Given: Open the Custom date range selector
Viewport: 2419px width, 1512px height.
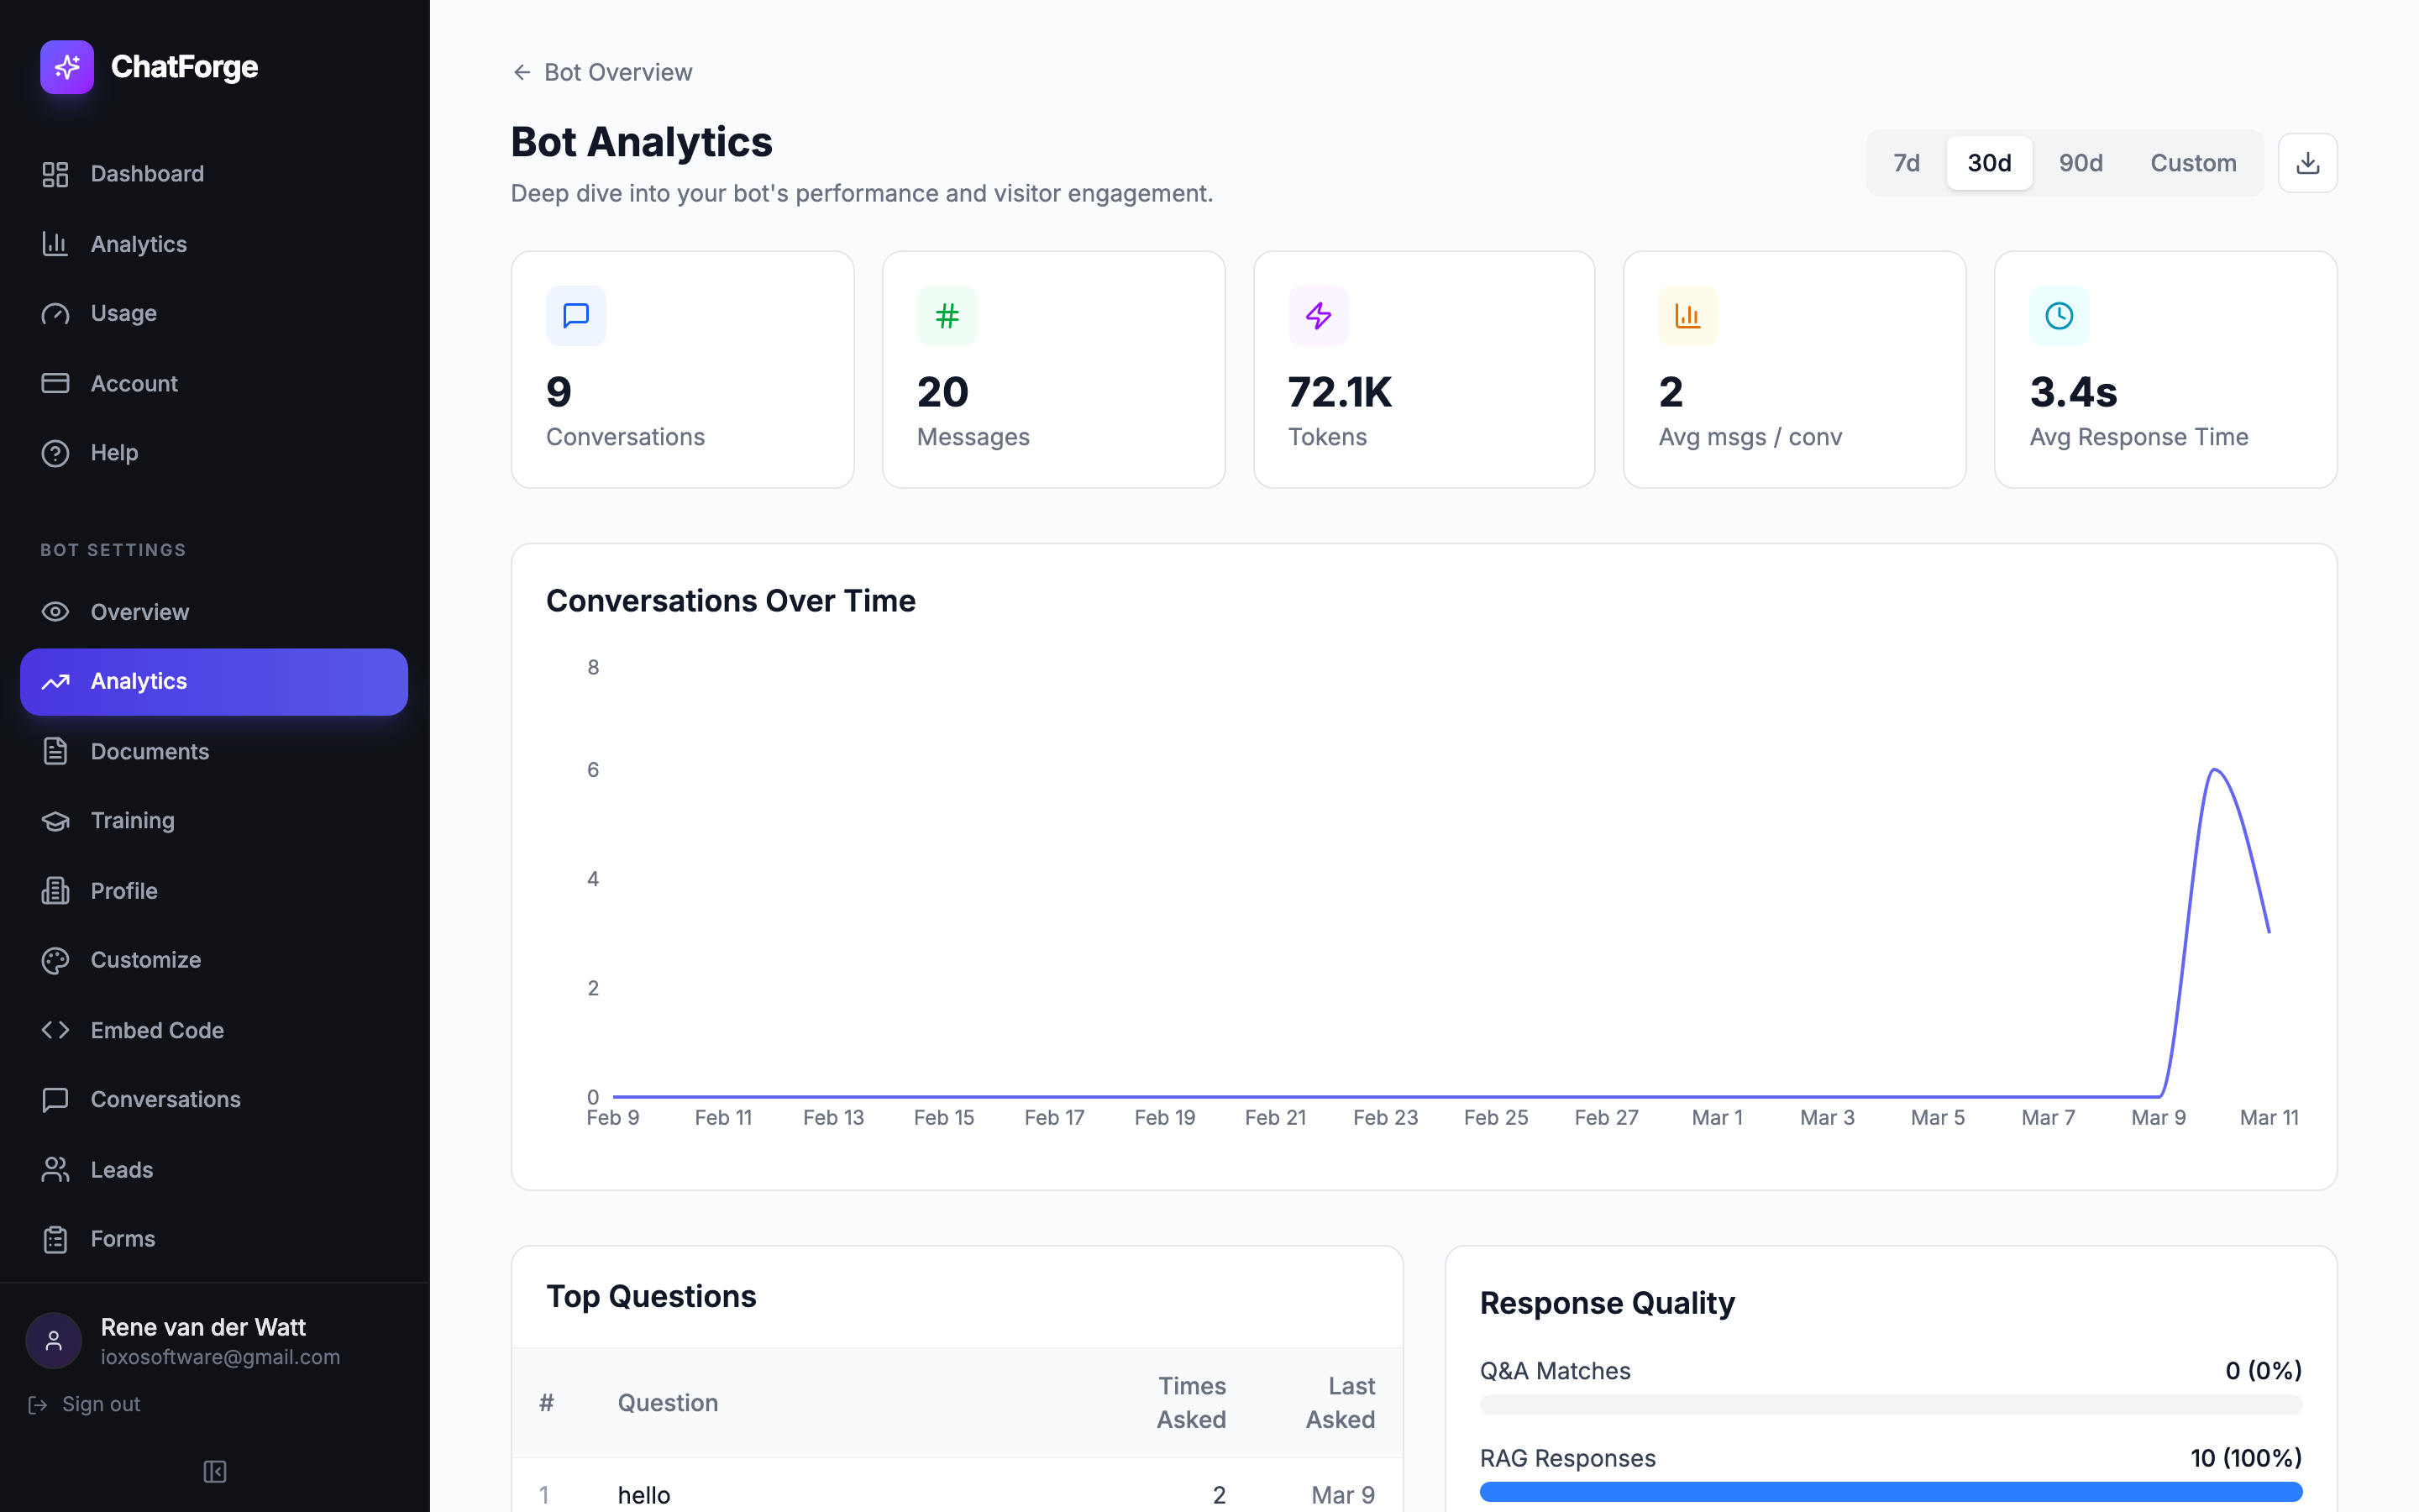Looking at the screenshot, I should (2193, 162).
